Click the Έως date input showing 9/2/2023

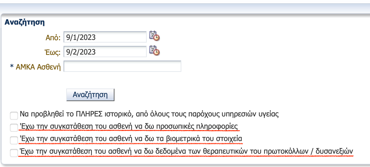click(x=105, y=52)
